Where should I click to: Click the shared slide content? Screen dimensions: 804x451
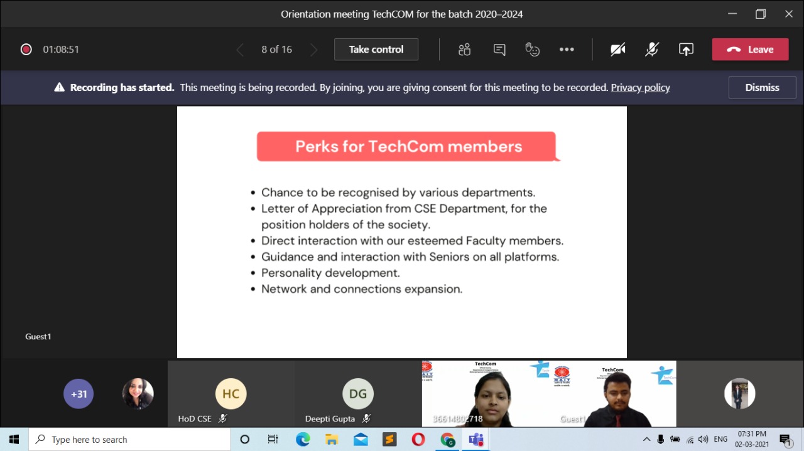[x=402, y=232]
